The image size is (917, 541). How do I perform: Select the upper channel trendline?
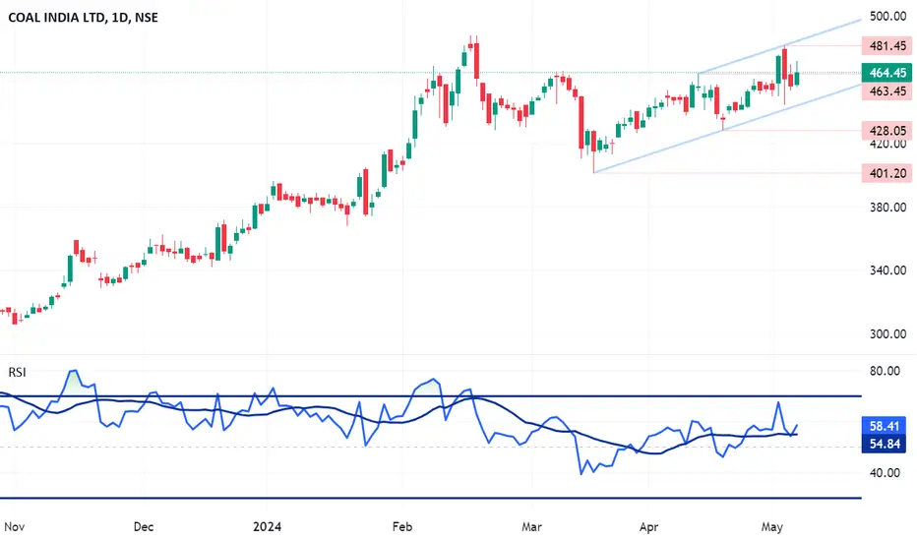780,47
